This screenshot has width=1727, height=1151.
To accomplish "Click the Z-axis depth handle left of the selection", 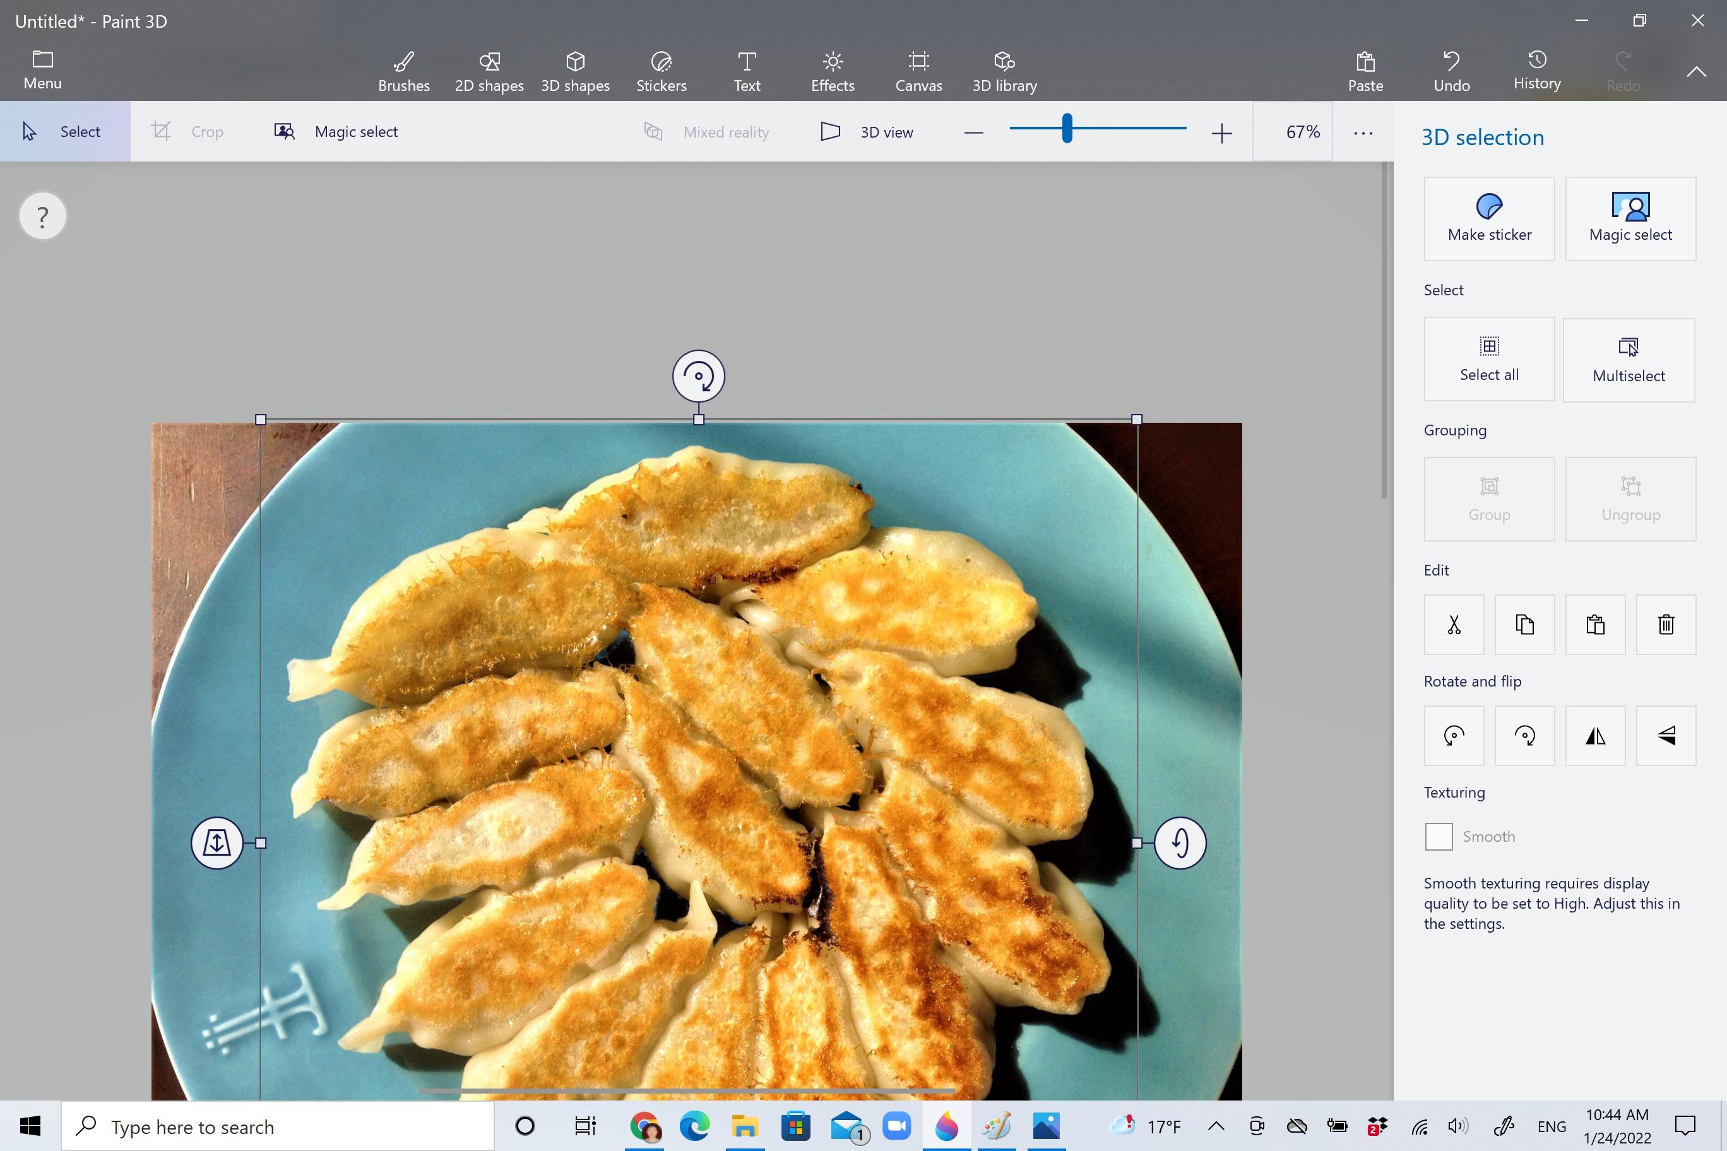I will pyautogui.click(x=217, y=842).
